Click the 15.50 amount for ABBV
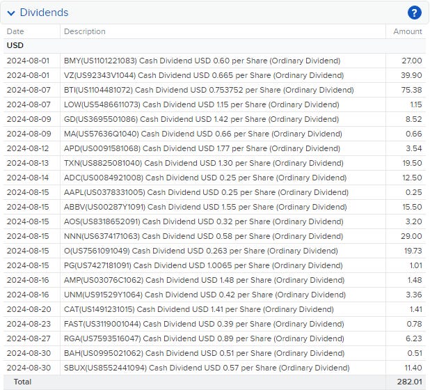 pos(412,207)
